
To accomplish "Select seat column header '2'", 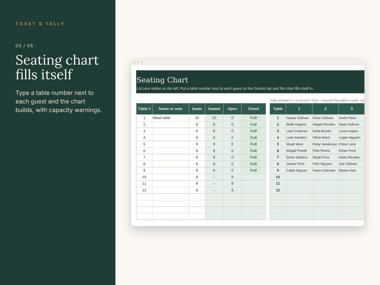I will (x=325, y=109).
